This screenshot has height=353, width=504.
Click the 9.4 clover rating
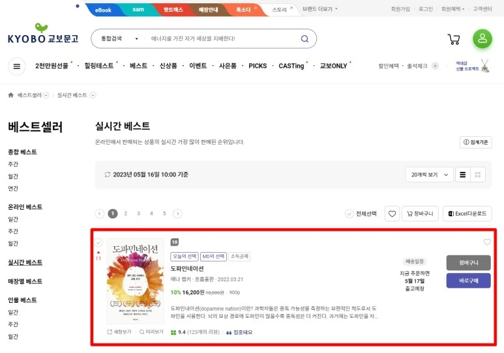click(x=178, y=332)
